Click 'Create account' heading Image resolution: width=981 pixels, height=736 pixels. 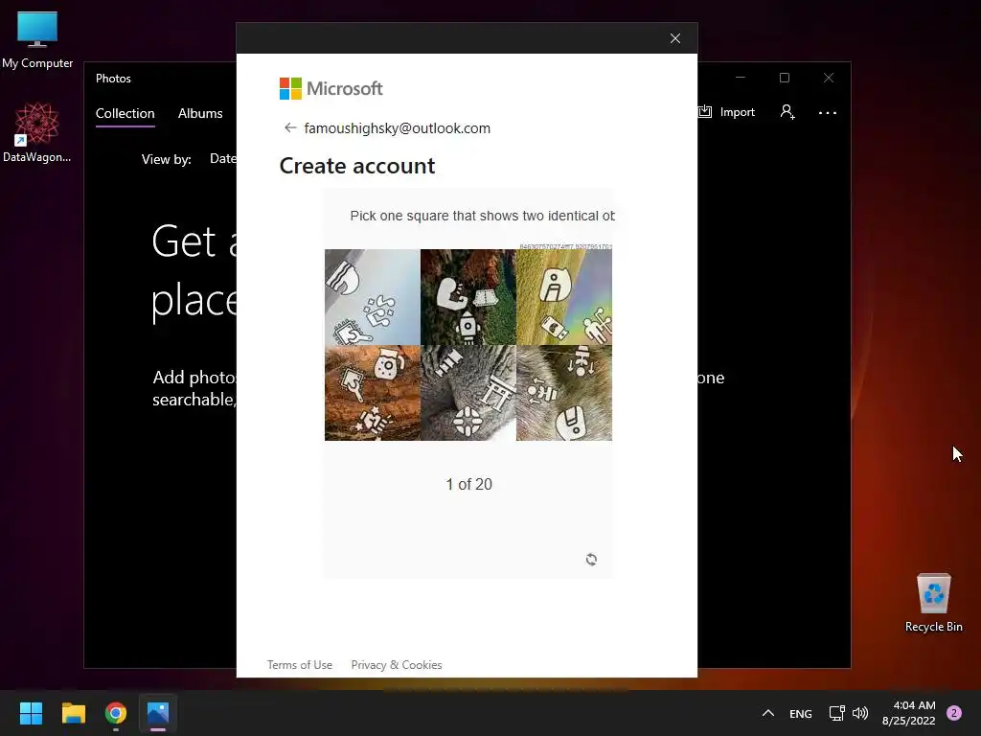356,166
